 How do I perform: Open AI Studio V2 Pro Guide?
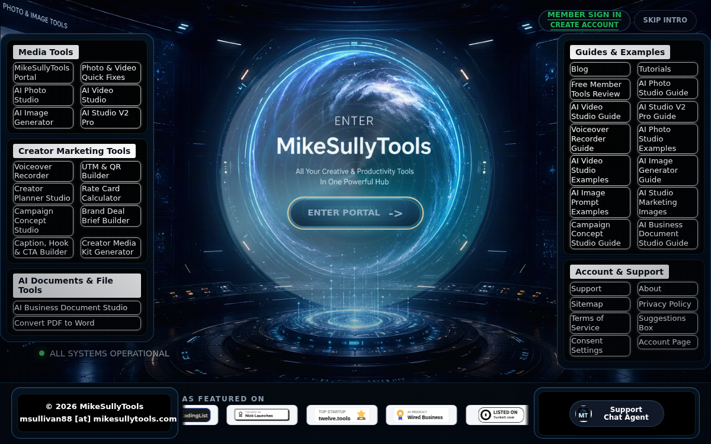[x=668, y=112]
